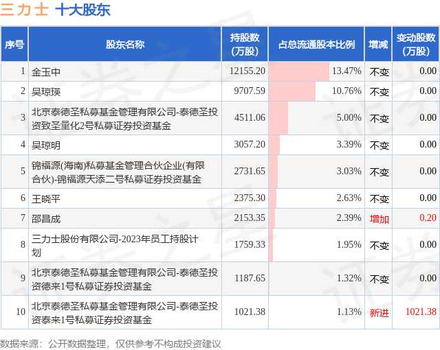Click the 股东名称 column header
Screen dimensions: 440x350
coord(125,44)
